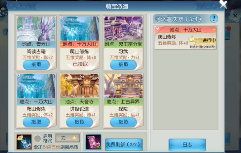Accept the 十万大山 体+2 task
Image resolution: width=241 pixels, height=153 pixels.
pos(36,122)
